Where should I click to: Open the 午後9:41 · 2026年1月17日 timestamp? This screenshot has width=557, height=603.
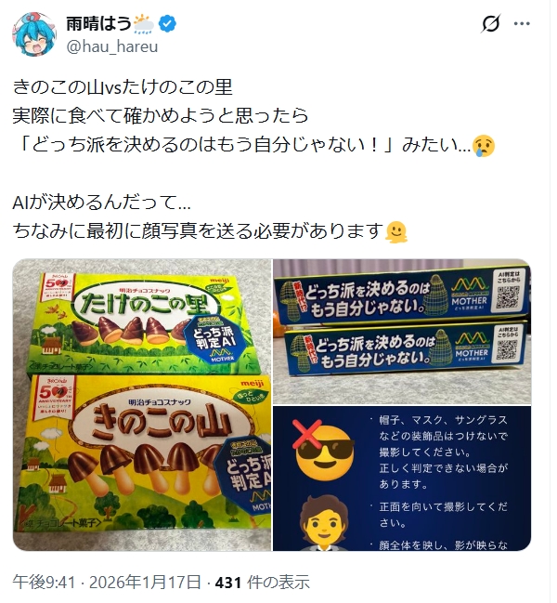pyautogui.click(x=107, y=582)
